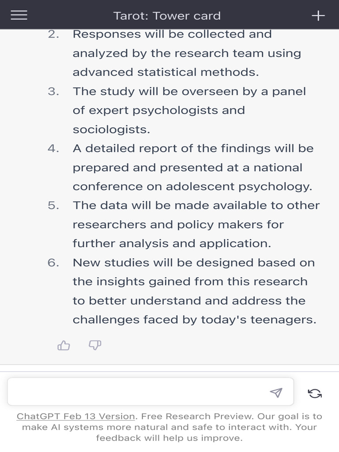The width and height of the screenshot is (339, 452).
Task: Click the "Tarot: Tower card" chat title
Action: 167,16
